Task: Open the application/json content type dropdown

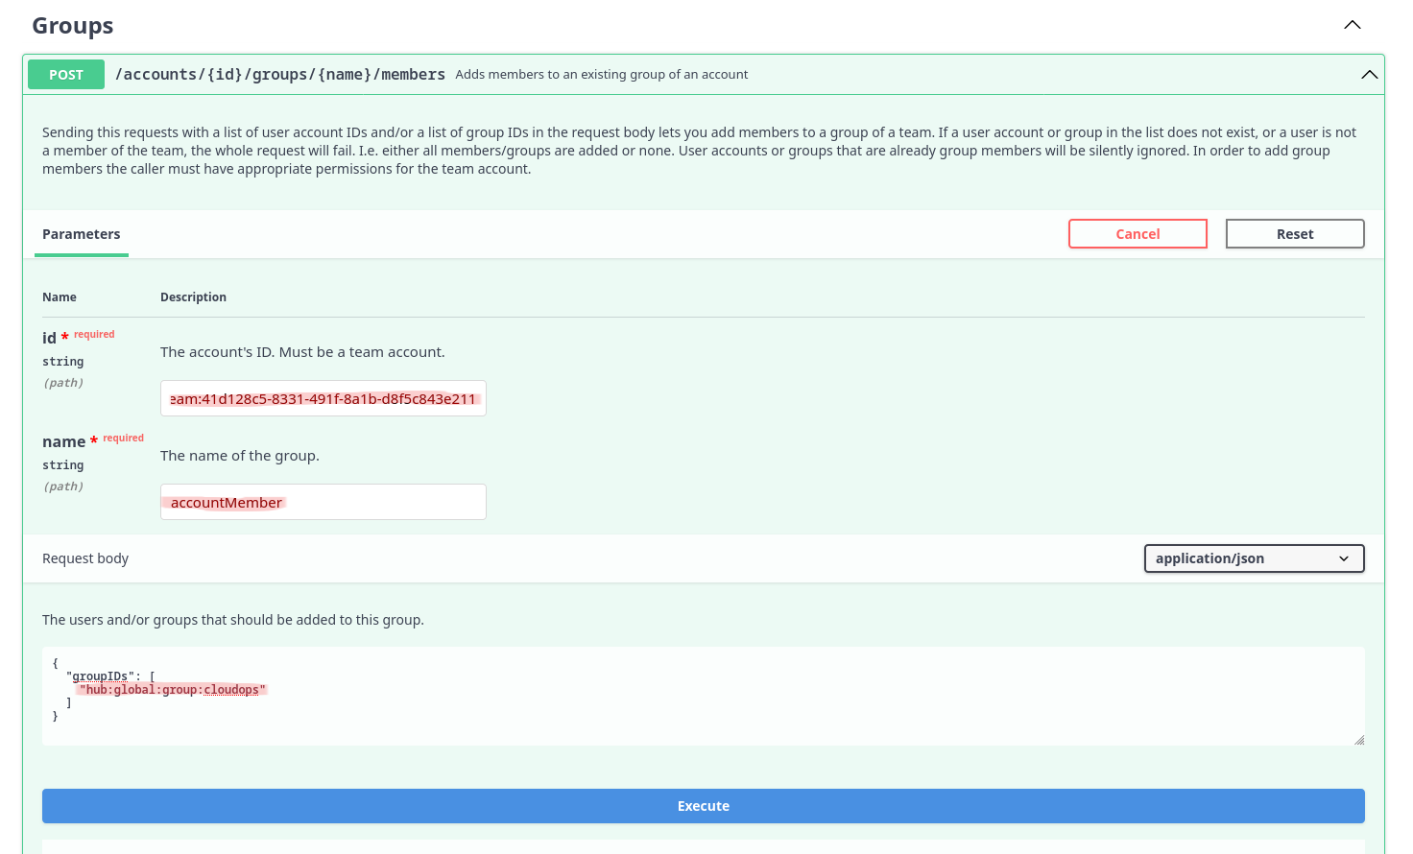Action: point(1253,558)
